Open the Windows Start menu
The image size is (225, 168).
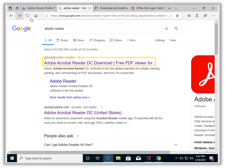coord(12,158)
